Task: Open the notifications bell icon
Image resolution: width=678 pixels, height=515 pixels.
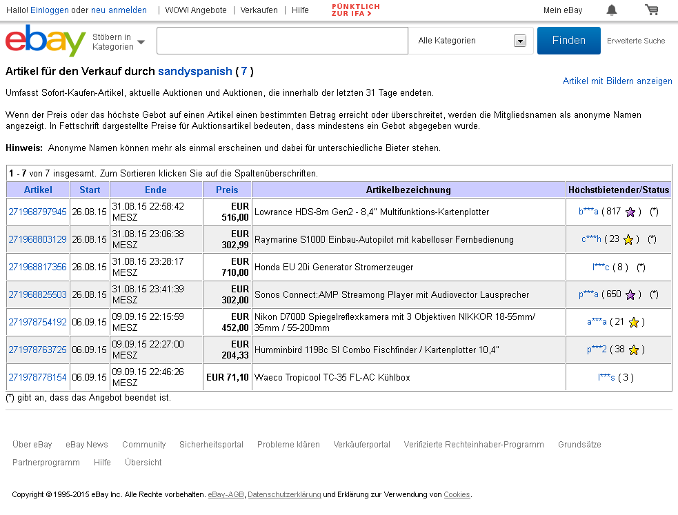Action: pyautogui.click(x=611, y=10)
